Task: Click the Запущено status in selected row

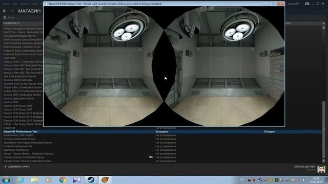Action: (162, 132)
